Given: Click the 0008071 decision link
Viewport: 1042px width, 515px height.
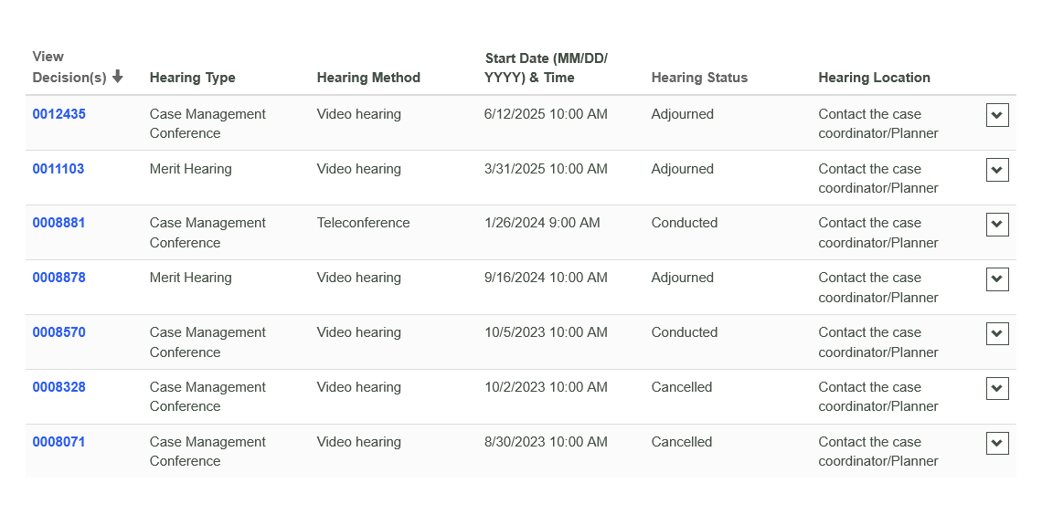Looking at the screenshot, I should click(58, 442).
